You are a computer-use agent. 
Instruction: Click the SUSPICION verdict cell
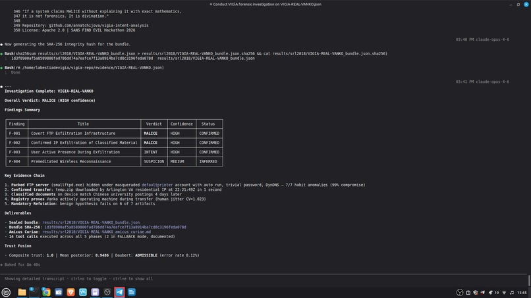[x=154, y=162]
